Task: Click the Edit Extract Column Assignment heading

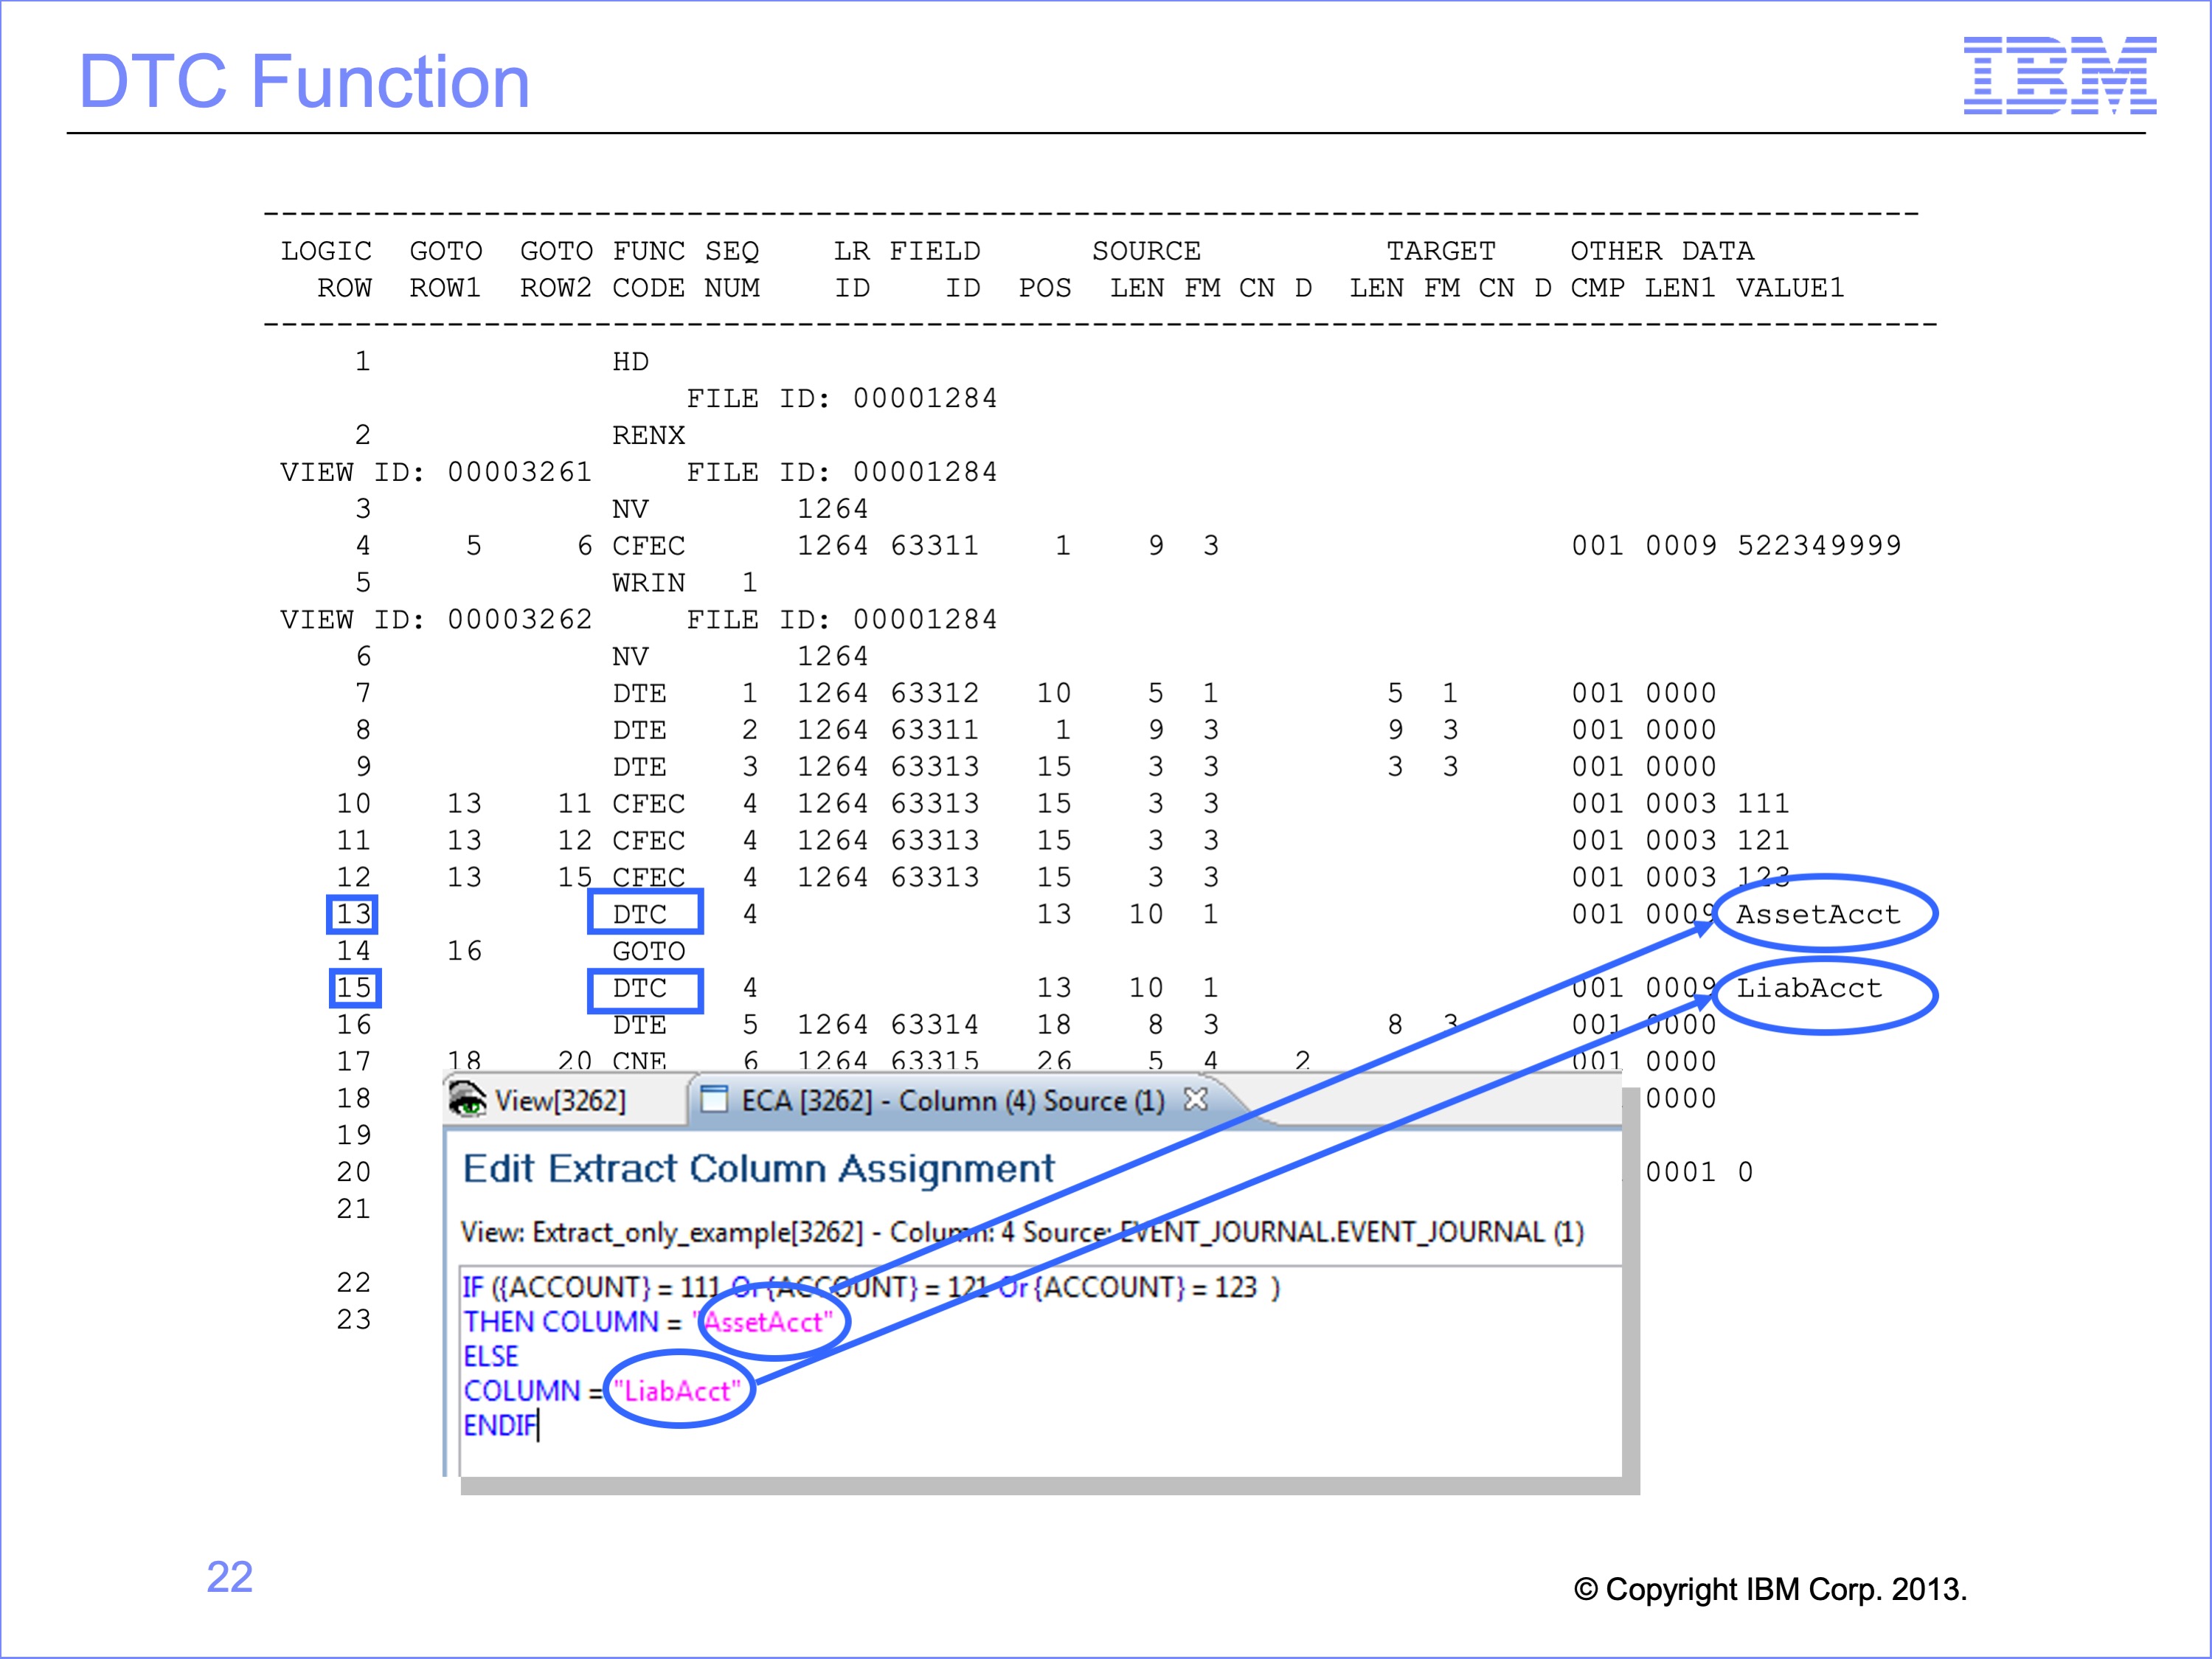Action: (x=758, y=1168)
